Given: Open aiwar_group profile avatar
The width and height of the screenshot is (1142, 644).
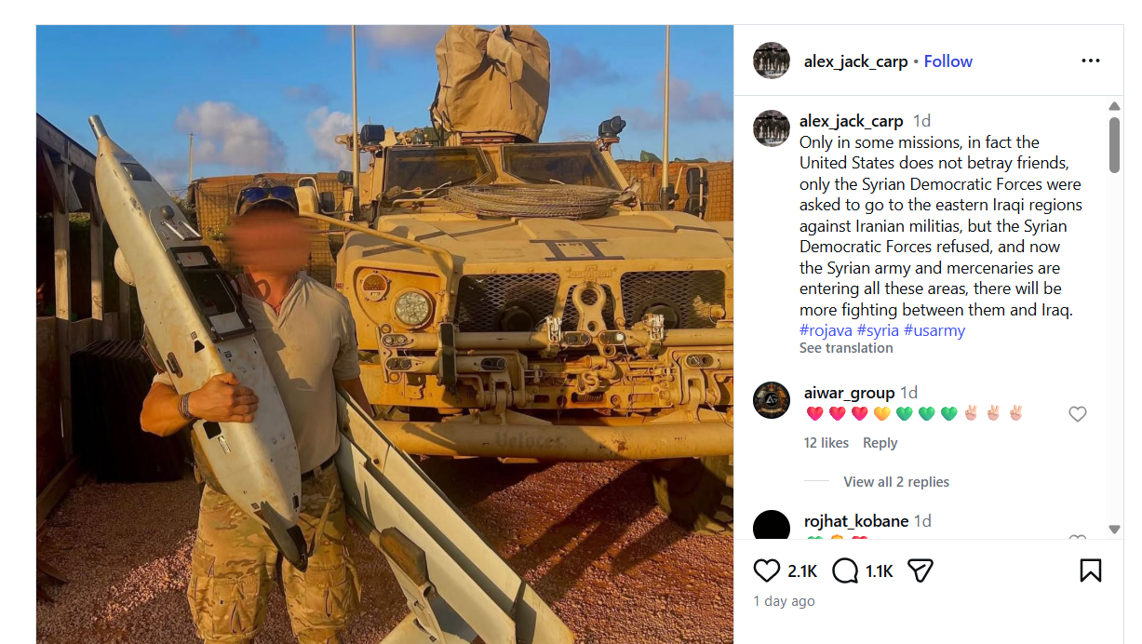Looking at the screenshot, I should [772, 400].
